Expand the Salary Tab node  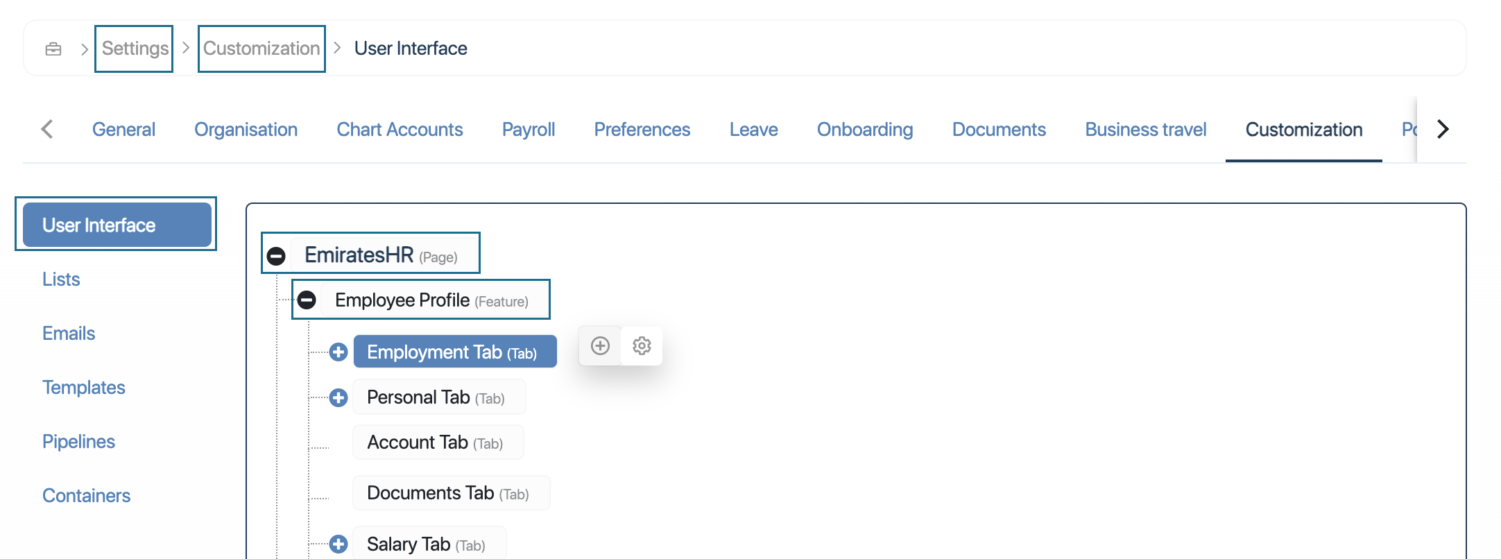[338, 544]
